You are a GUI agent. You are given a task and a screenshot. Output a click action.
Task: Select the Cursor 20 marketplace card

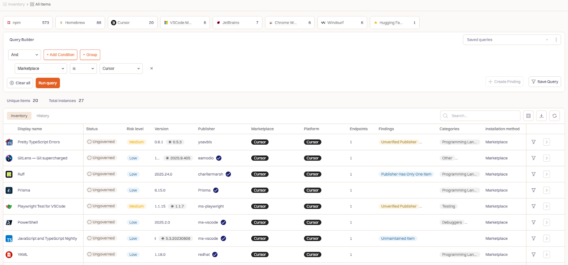coord(133,23)
